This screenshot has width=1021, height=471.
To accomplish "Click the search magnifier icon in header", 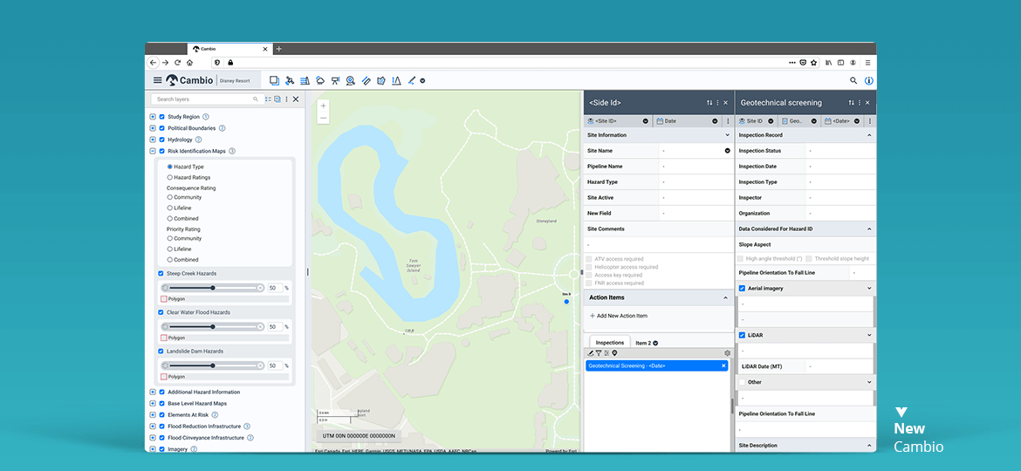I will [853, 80].
